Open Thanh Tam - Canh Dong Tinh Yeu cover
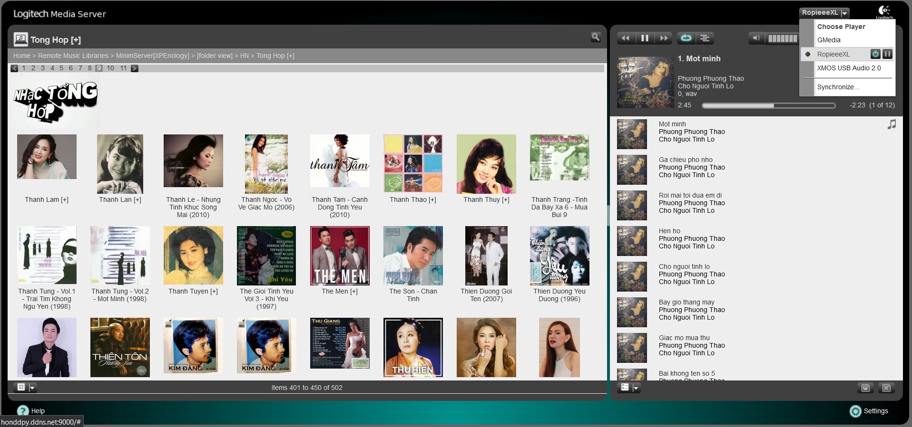This screenshot has height=427, width=912. pyautogui.click(x=340, y=161)
